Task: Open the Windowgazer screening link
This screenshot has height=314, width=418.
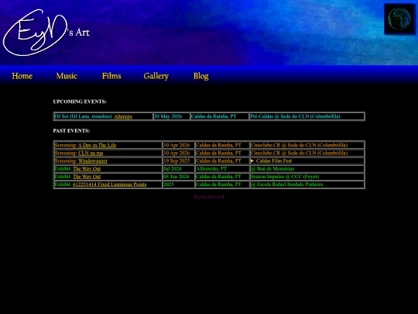Action: click(93, 161)
